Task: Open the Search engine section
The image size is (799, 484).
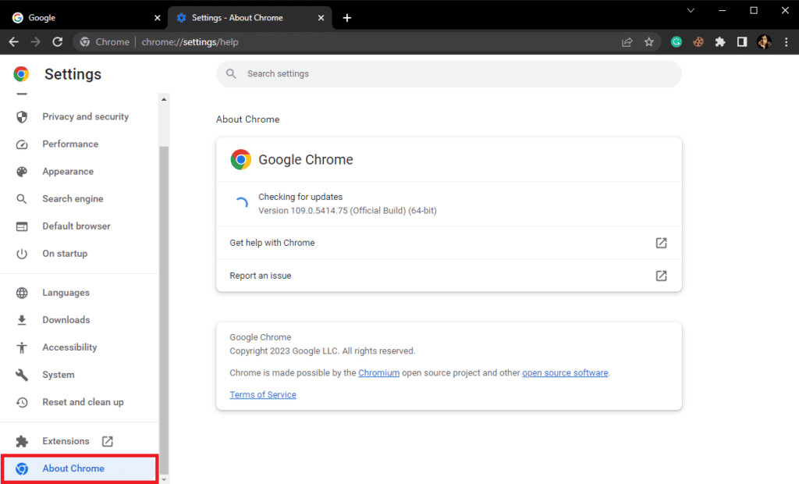Action: pyautogui.click(x=73, y=198)
